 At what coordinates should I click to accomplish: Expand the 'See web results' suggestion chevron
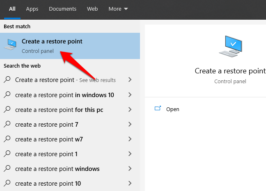pos(130,80)
